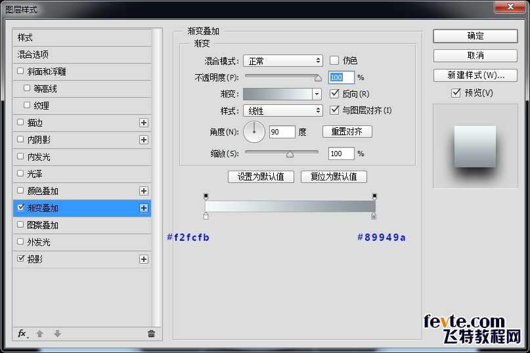Viewport: 530px width, 353px height.
Task: Add another 渐变叠加 effect with plus icon
Action: point(144,208)
